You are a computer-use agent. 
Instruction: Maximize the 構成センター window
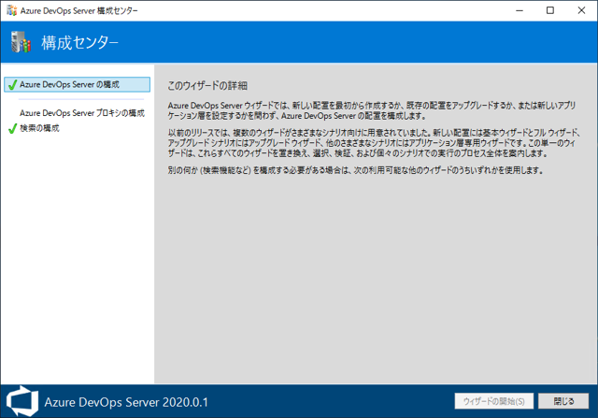pyautogui.click(x=550, y=10)
